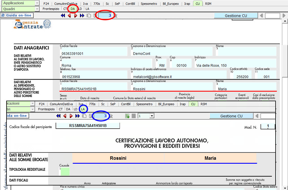The width and height of the screenshot is (288, 190).
Task: Open the module number combo box showing 1
Action: click(x=146, y=116)
